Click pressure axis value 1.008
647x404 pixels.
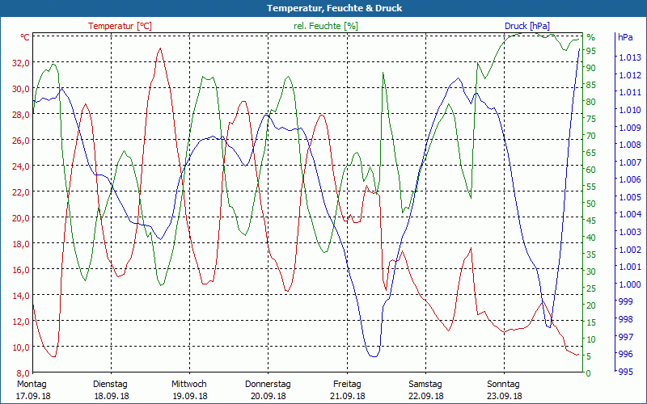point(630,145)
